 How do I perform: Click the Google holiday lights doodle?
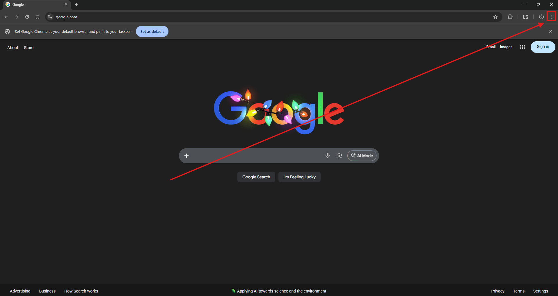tap(279, 112)
